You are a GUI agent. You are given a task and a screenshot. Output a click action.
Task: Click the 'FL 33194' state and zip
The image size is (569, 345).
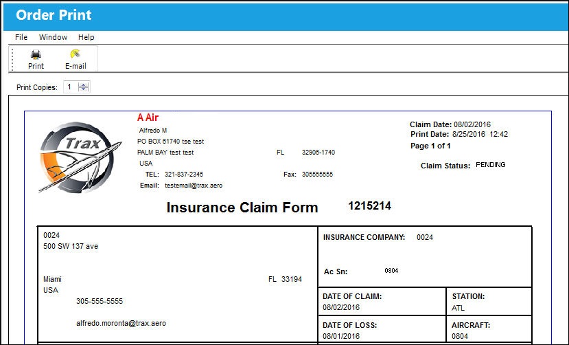pyautogui.click(x=285, y=279)
